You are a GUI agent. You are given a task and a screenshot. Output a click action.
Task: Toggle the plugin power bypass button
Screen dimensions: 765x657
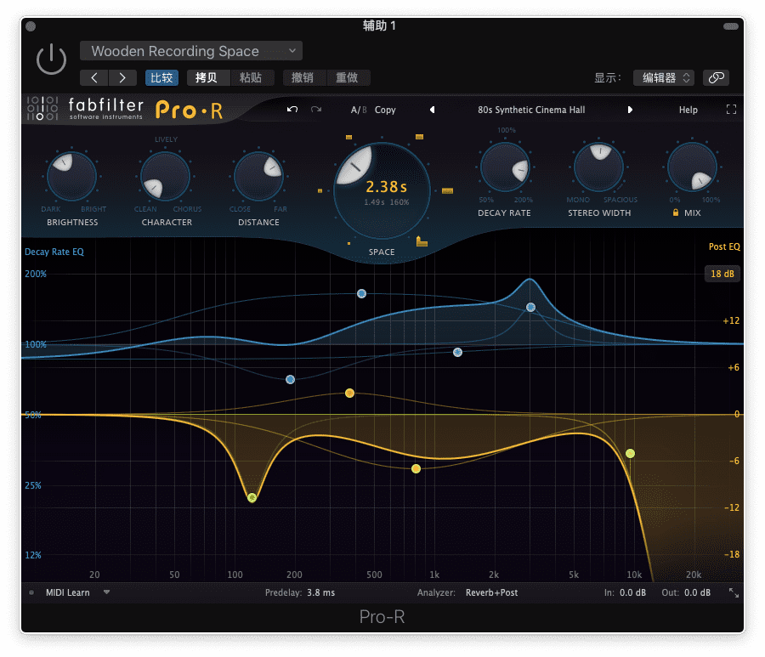coord(51,60)
